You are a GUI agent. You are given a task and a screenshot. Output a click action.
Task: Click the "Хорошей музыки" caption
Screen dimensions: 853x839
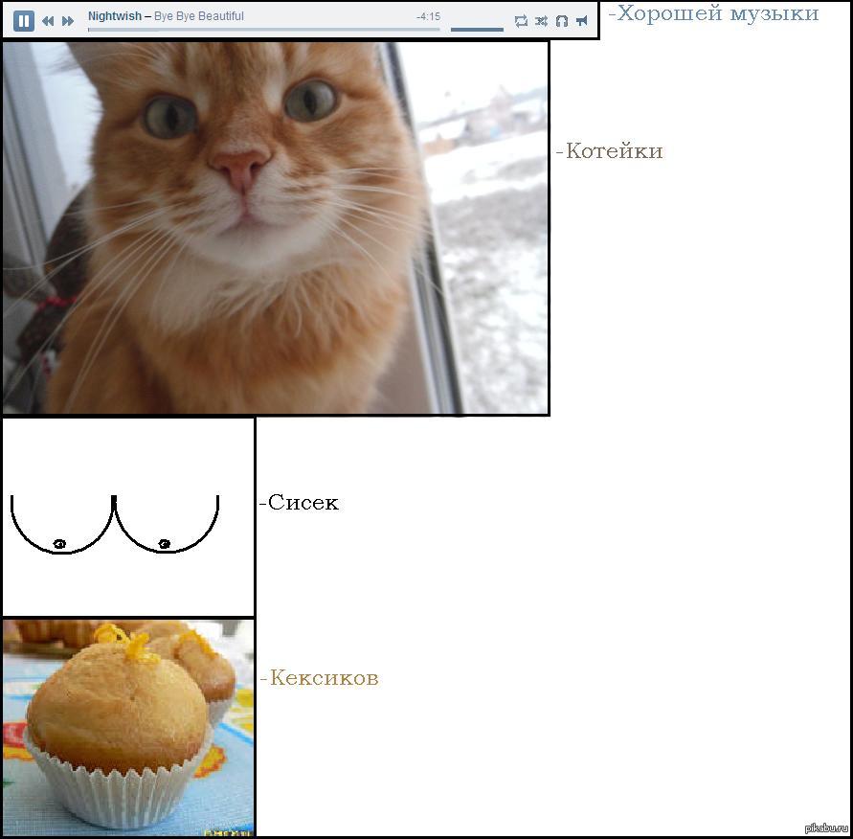[717, 13]
